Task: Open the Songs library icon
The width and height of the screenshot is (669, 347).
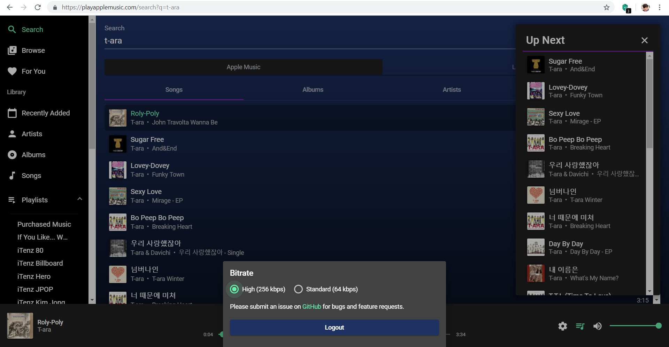Action: [12, 175]
